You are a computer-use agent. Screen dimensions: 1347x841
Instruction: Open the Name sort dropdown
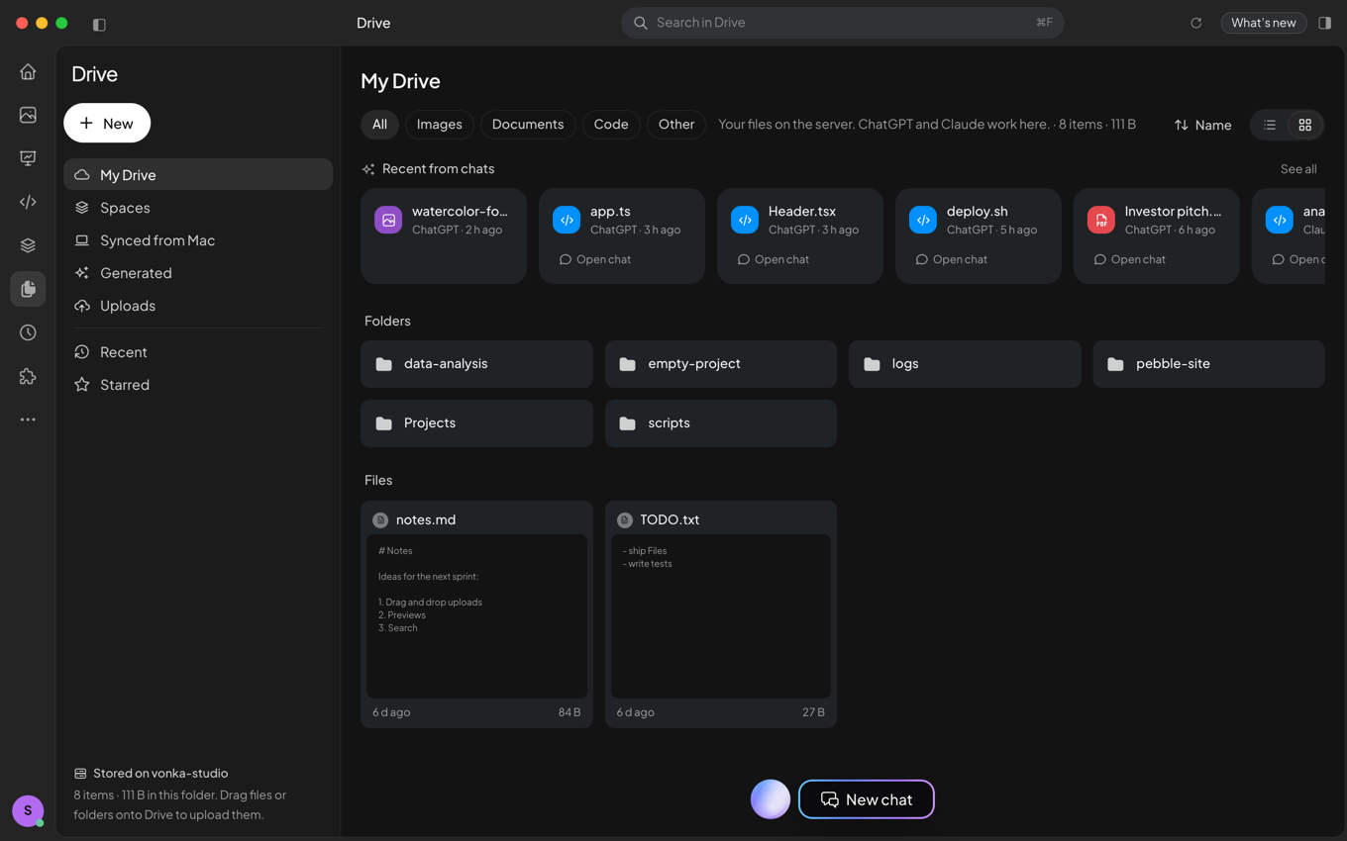coord(1202,125)
